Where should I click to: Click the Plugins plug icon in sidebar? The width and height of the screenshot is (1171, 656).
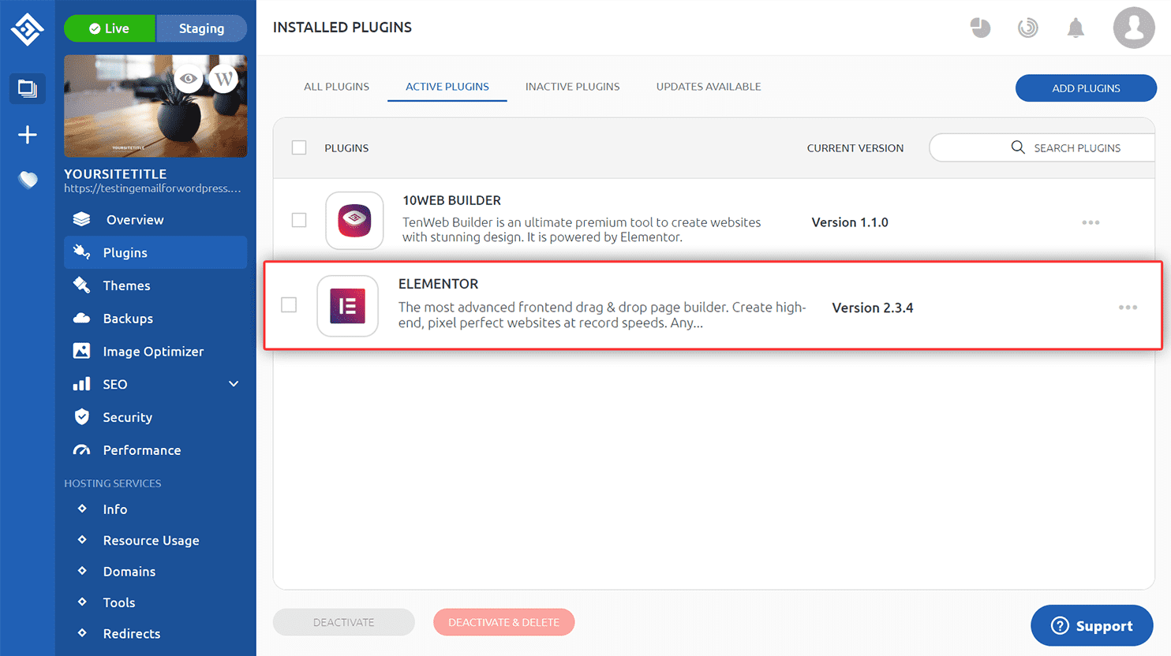point(81,252)
